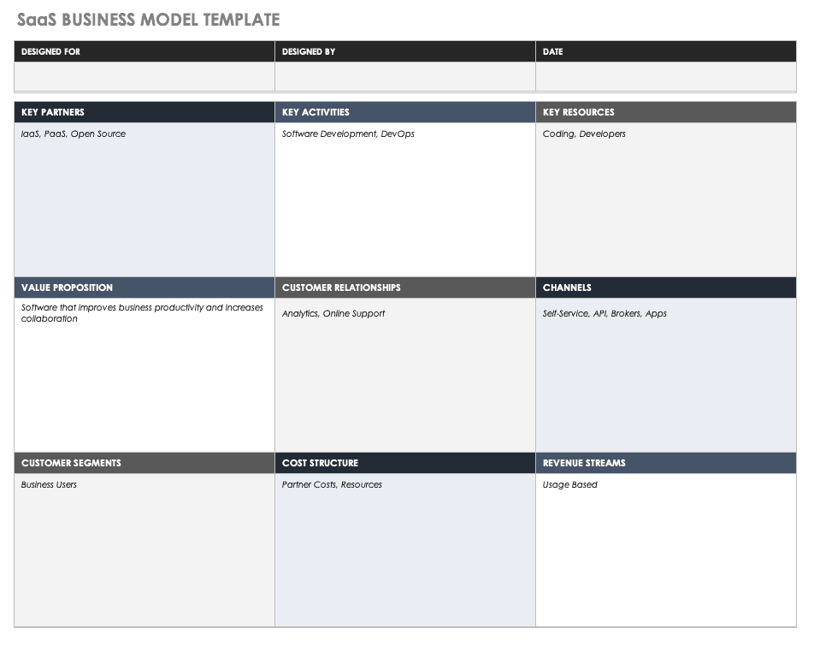Image resolution: width=814 pixels, height=652 pixels.
Task: Select the Key Resources header
Action: click(x=666, y=112)
